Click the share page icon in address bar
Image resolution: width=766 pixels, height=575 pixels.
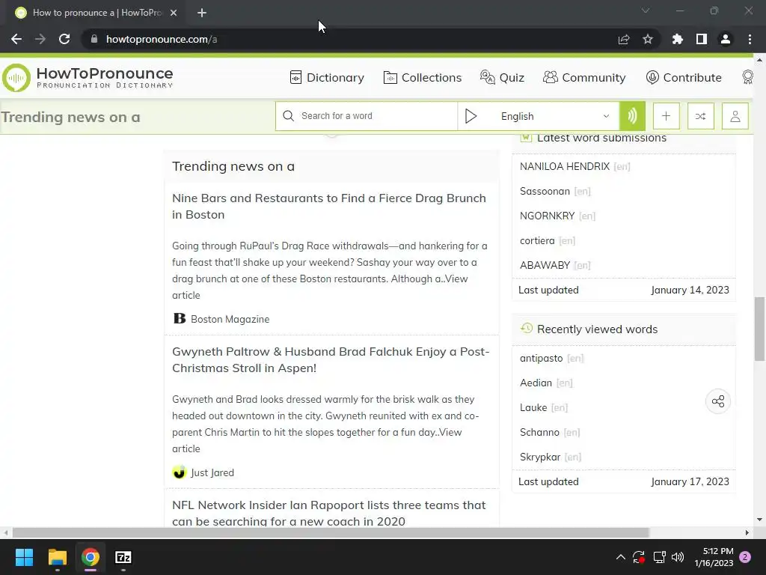[623, 39]
